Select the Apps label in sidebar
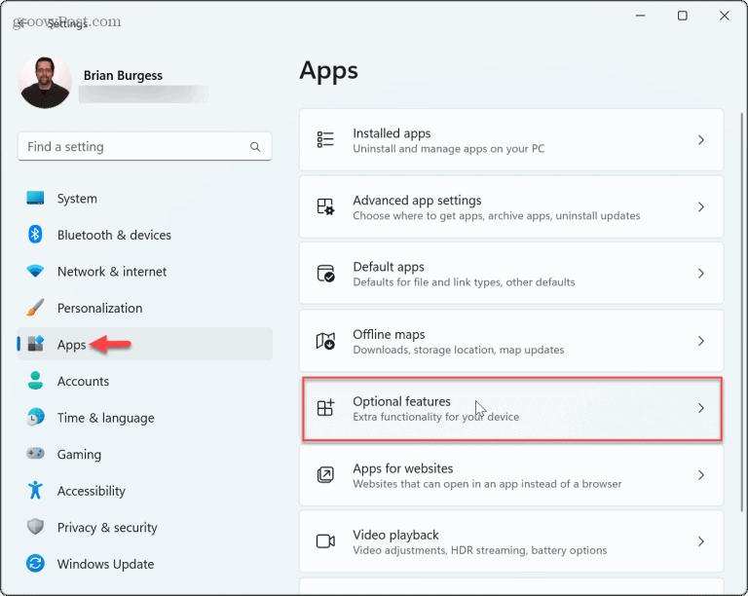 click(x=71, y=345)
